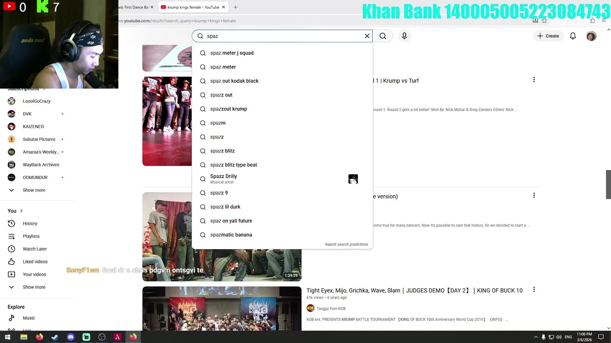The width and height of the screenshot is (611, 343).
Task: Open more options for King of Buck 10 video
Action: click(534, 290)
